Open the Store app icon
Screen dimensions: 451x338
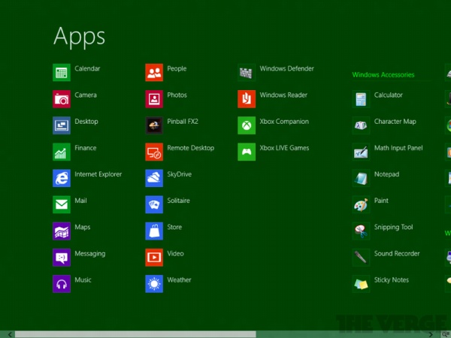(x=154, y=231)
